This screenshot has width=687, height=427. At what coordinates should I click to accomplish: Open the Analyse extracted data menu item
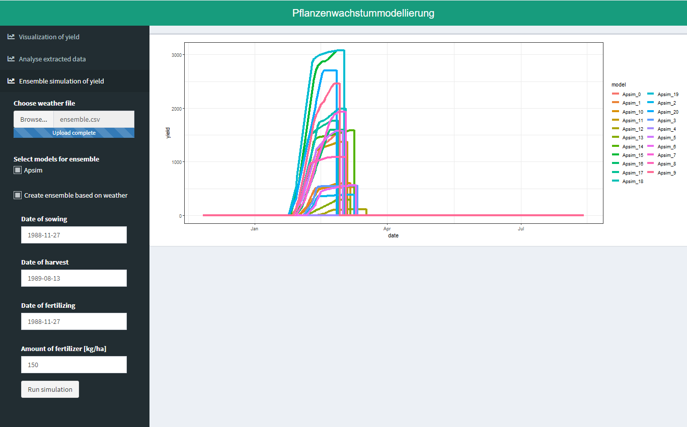(x=52, y=59)
